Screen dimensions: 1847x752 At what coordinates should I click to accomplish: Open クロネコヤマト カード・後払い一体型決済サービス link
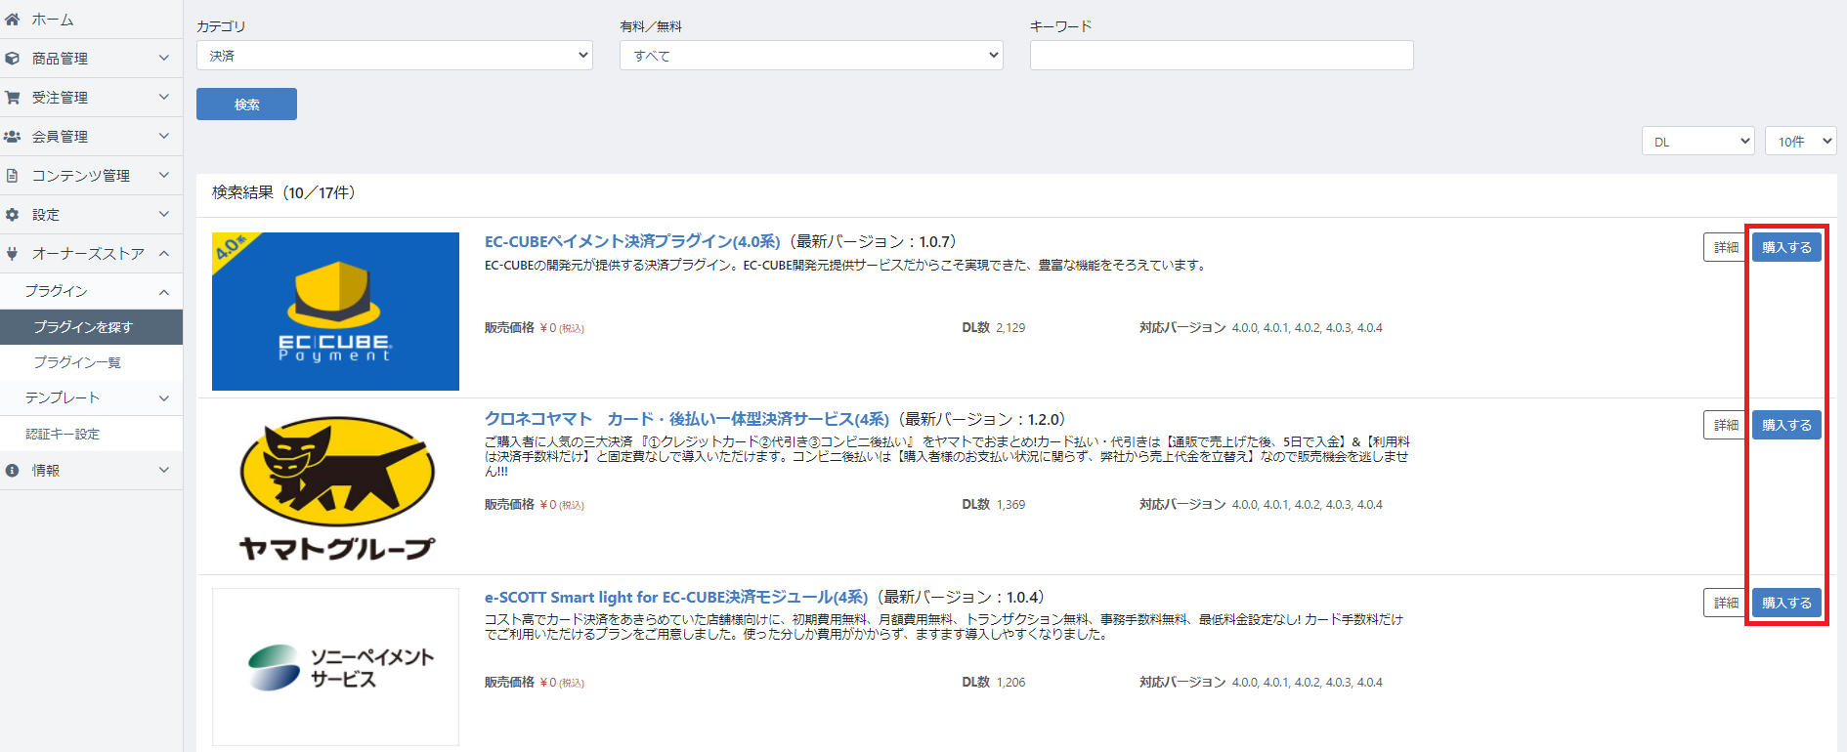(x=687, y=419)
